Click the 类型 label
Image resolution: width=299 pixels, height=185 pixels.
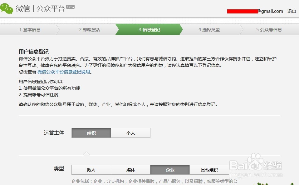pos(59,168)
